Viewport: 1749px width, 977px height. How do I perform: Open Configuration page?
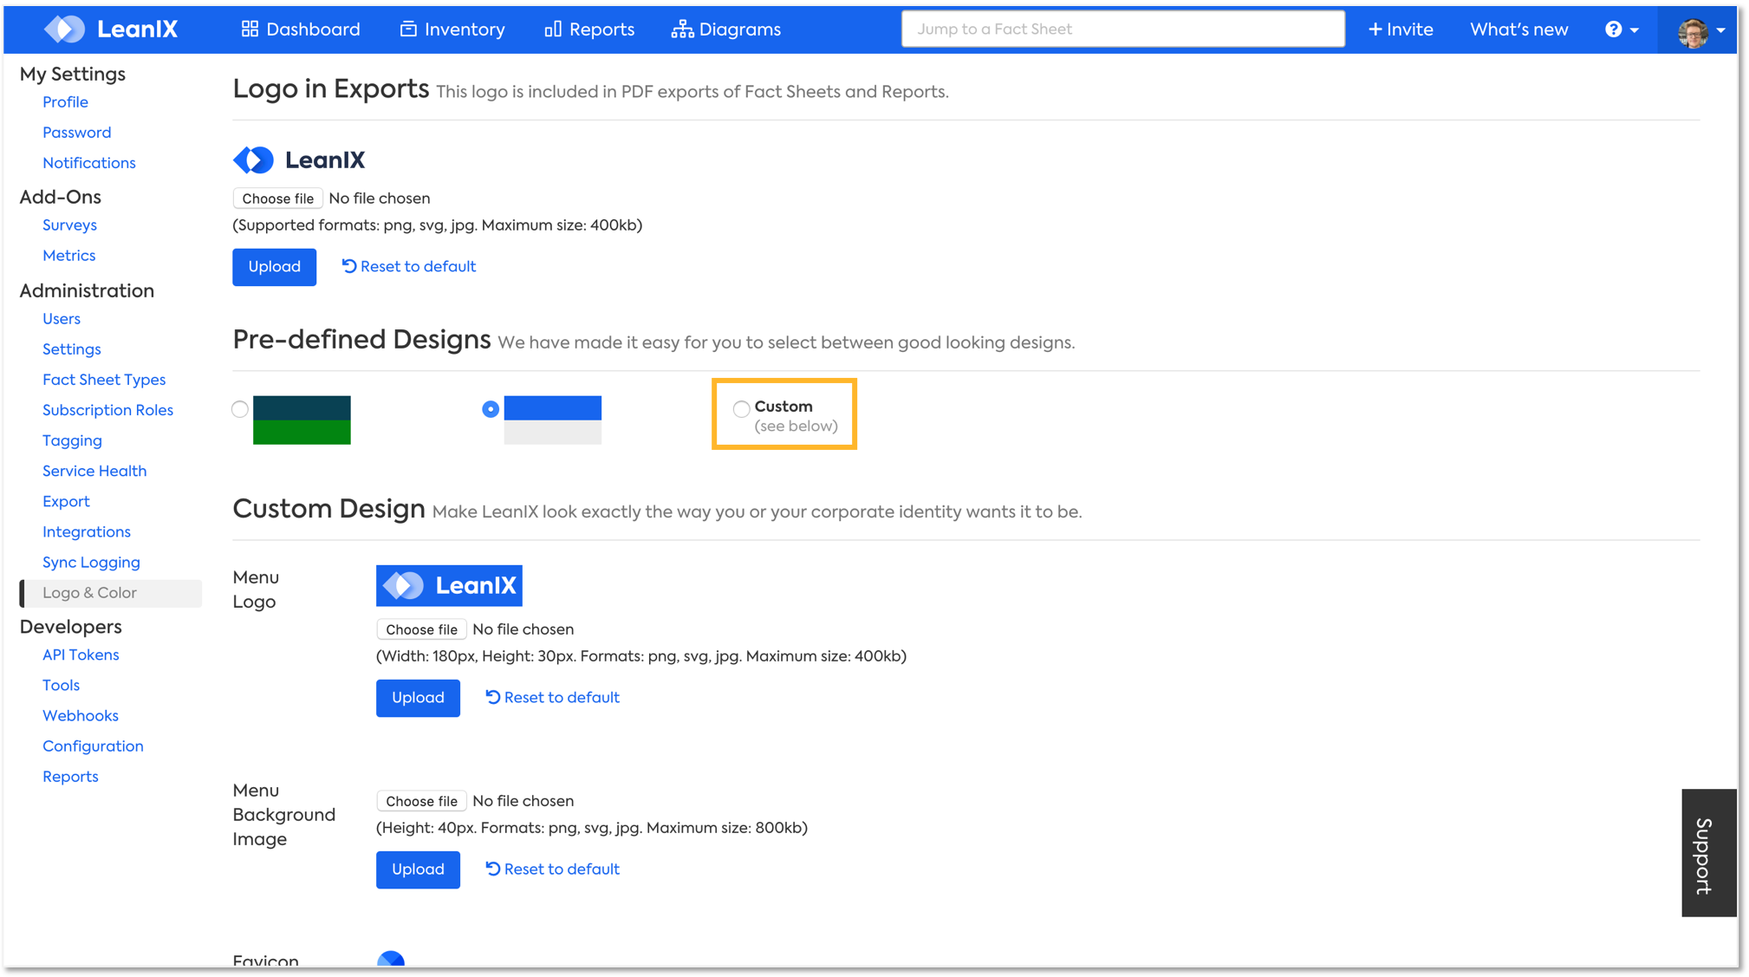pos(93,746)
